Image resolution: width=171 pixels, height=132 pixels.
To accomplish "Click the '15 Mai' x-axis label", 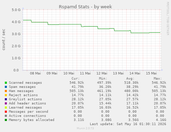I will point(151,73).
